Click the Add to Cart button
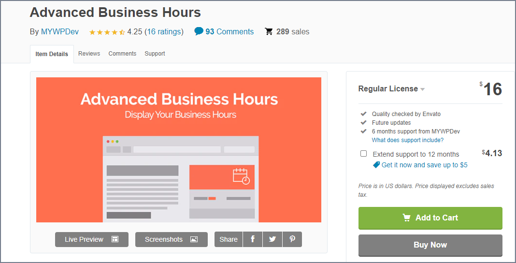The image size is (516, 263). point(430,218)
